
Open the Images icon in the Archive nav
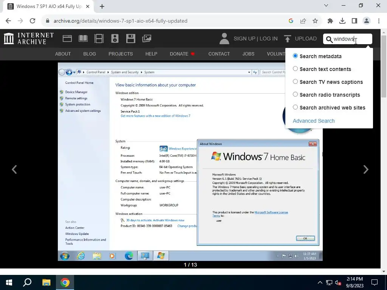click(x=147, y=39)
